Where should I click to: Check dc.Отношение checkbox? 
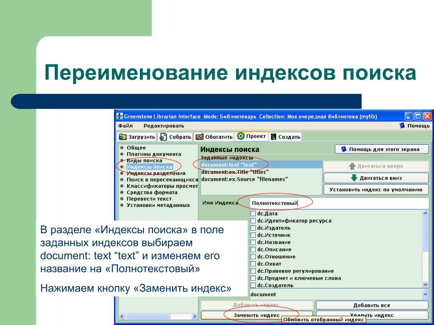click(x=253, y=257)
